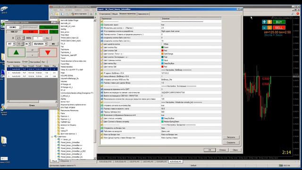Click the Загрузить button in Expert dialog
Image resolution: width=302 pixels, height=170 pixels.
tap(231, 137)
